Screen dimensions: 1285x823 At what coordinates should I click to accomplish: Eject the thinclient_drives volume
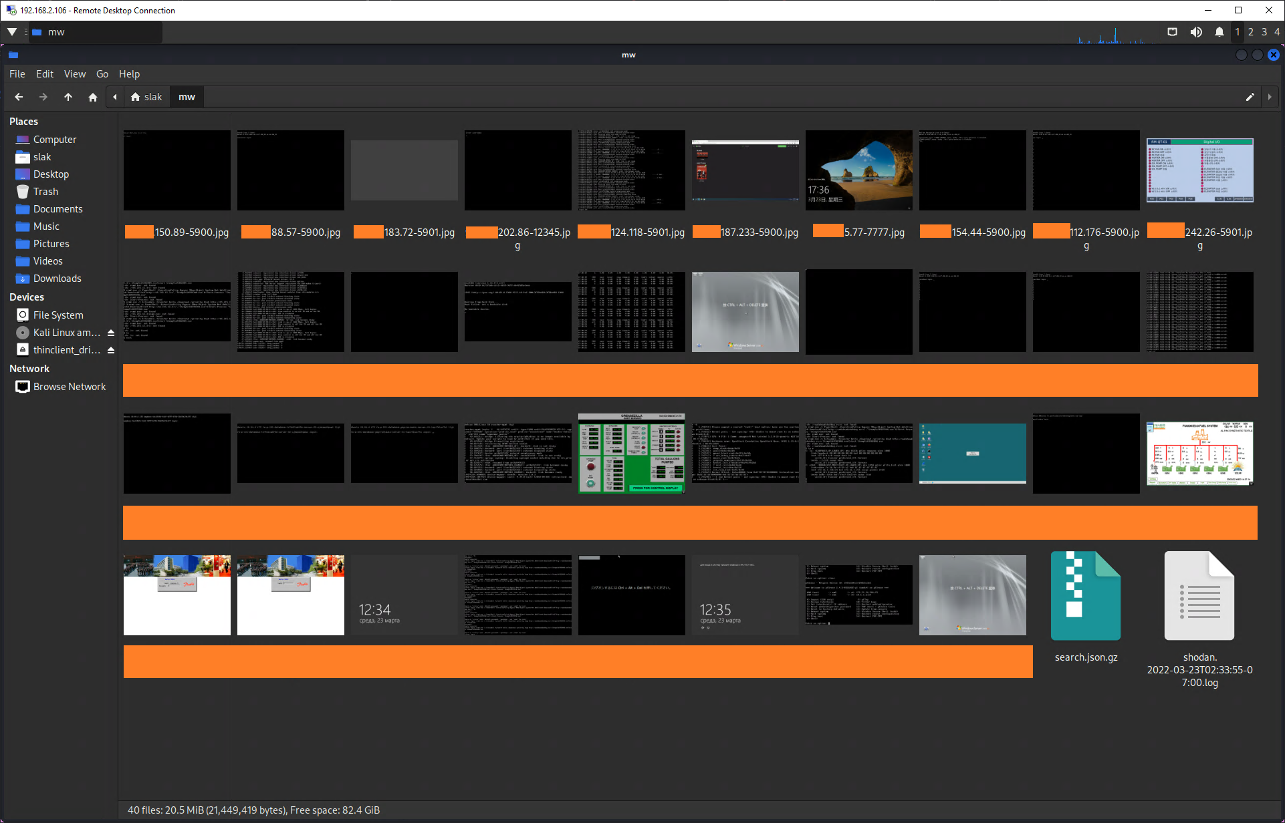pos(111,350)
